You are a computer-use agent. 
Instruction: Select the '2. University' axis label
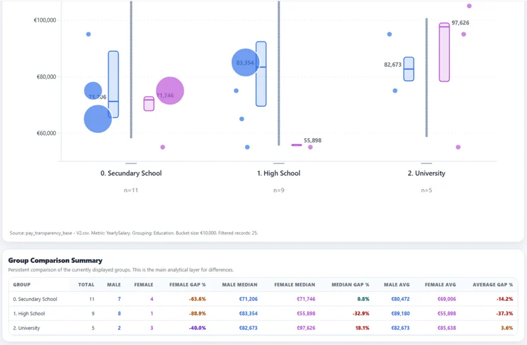tap(426, 173)
